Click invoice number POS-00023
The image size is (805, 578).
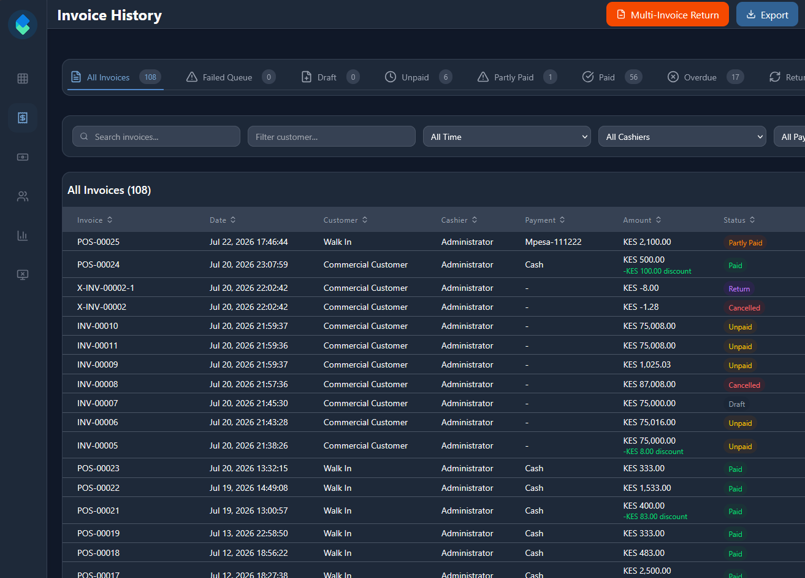tap(99, 468)
